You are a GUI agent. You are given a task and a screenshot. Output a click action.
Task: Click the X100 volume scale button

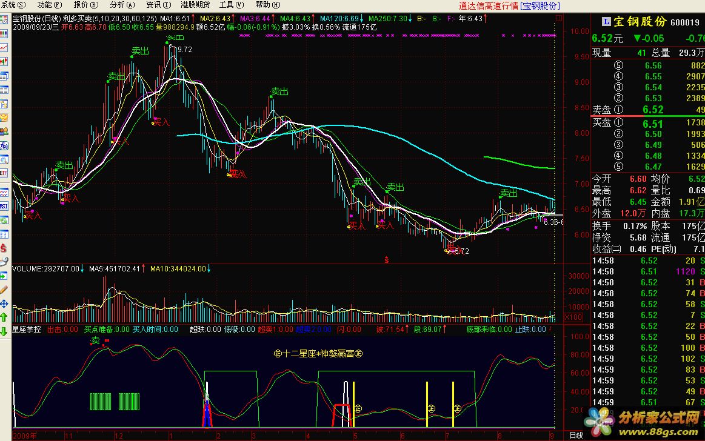[573, 317]
